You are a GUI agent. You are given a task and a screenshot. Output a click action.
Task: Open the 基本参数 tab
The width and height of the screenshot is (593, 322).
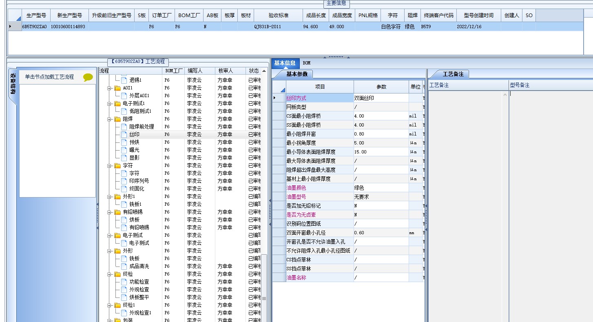pos(296,74)
